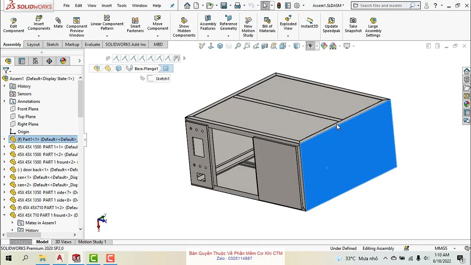
Task: Open the Mate tool
Action: click(x=58, y=23)
